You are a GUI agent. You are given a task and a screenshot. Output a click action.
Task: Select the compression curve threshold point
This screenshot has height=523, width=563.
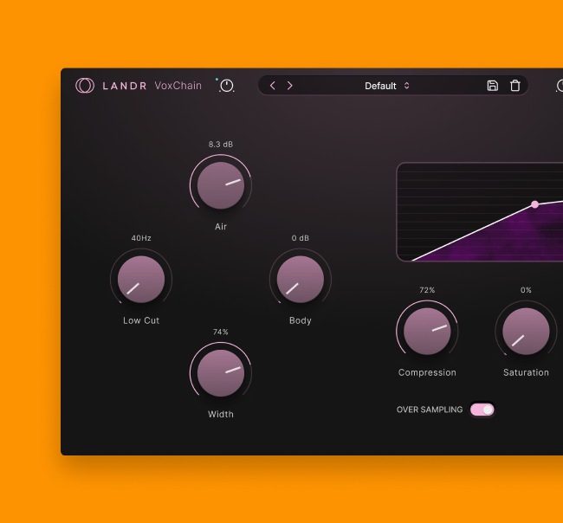pos(534,204)
